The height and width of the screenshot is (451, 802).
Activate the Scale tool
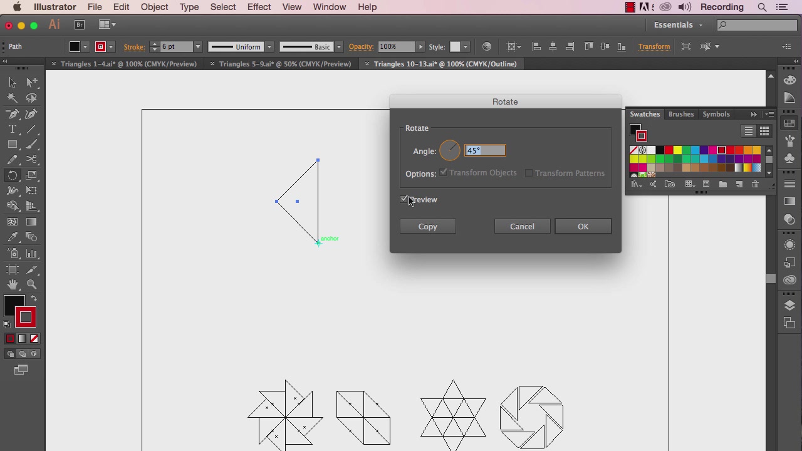coord(31,175)
